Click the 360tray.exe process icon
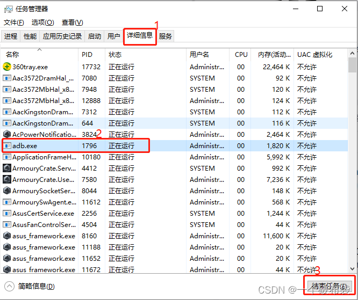Viewport: 358px width, 300px height. pos(7,67)
